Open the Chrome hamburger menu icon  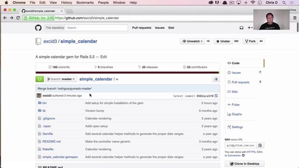pyautogui.click(x=295, y=18)
